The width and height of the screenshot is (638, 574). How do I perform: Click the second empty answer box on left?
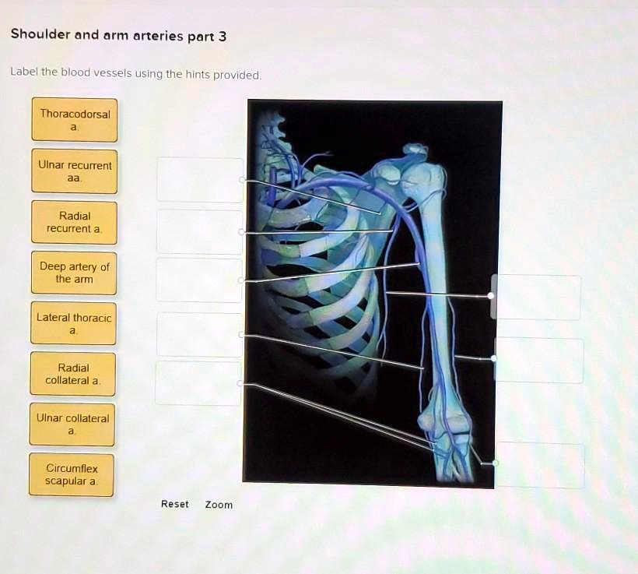pos(198,231)
